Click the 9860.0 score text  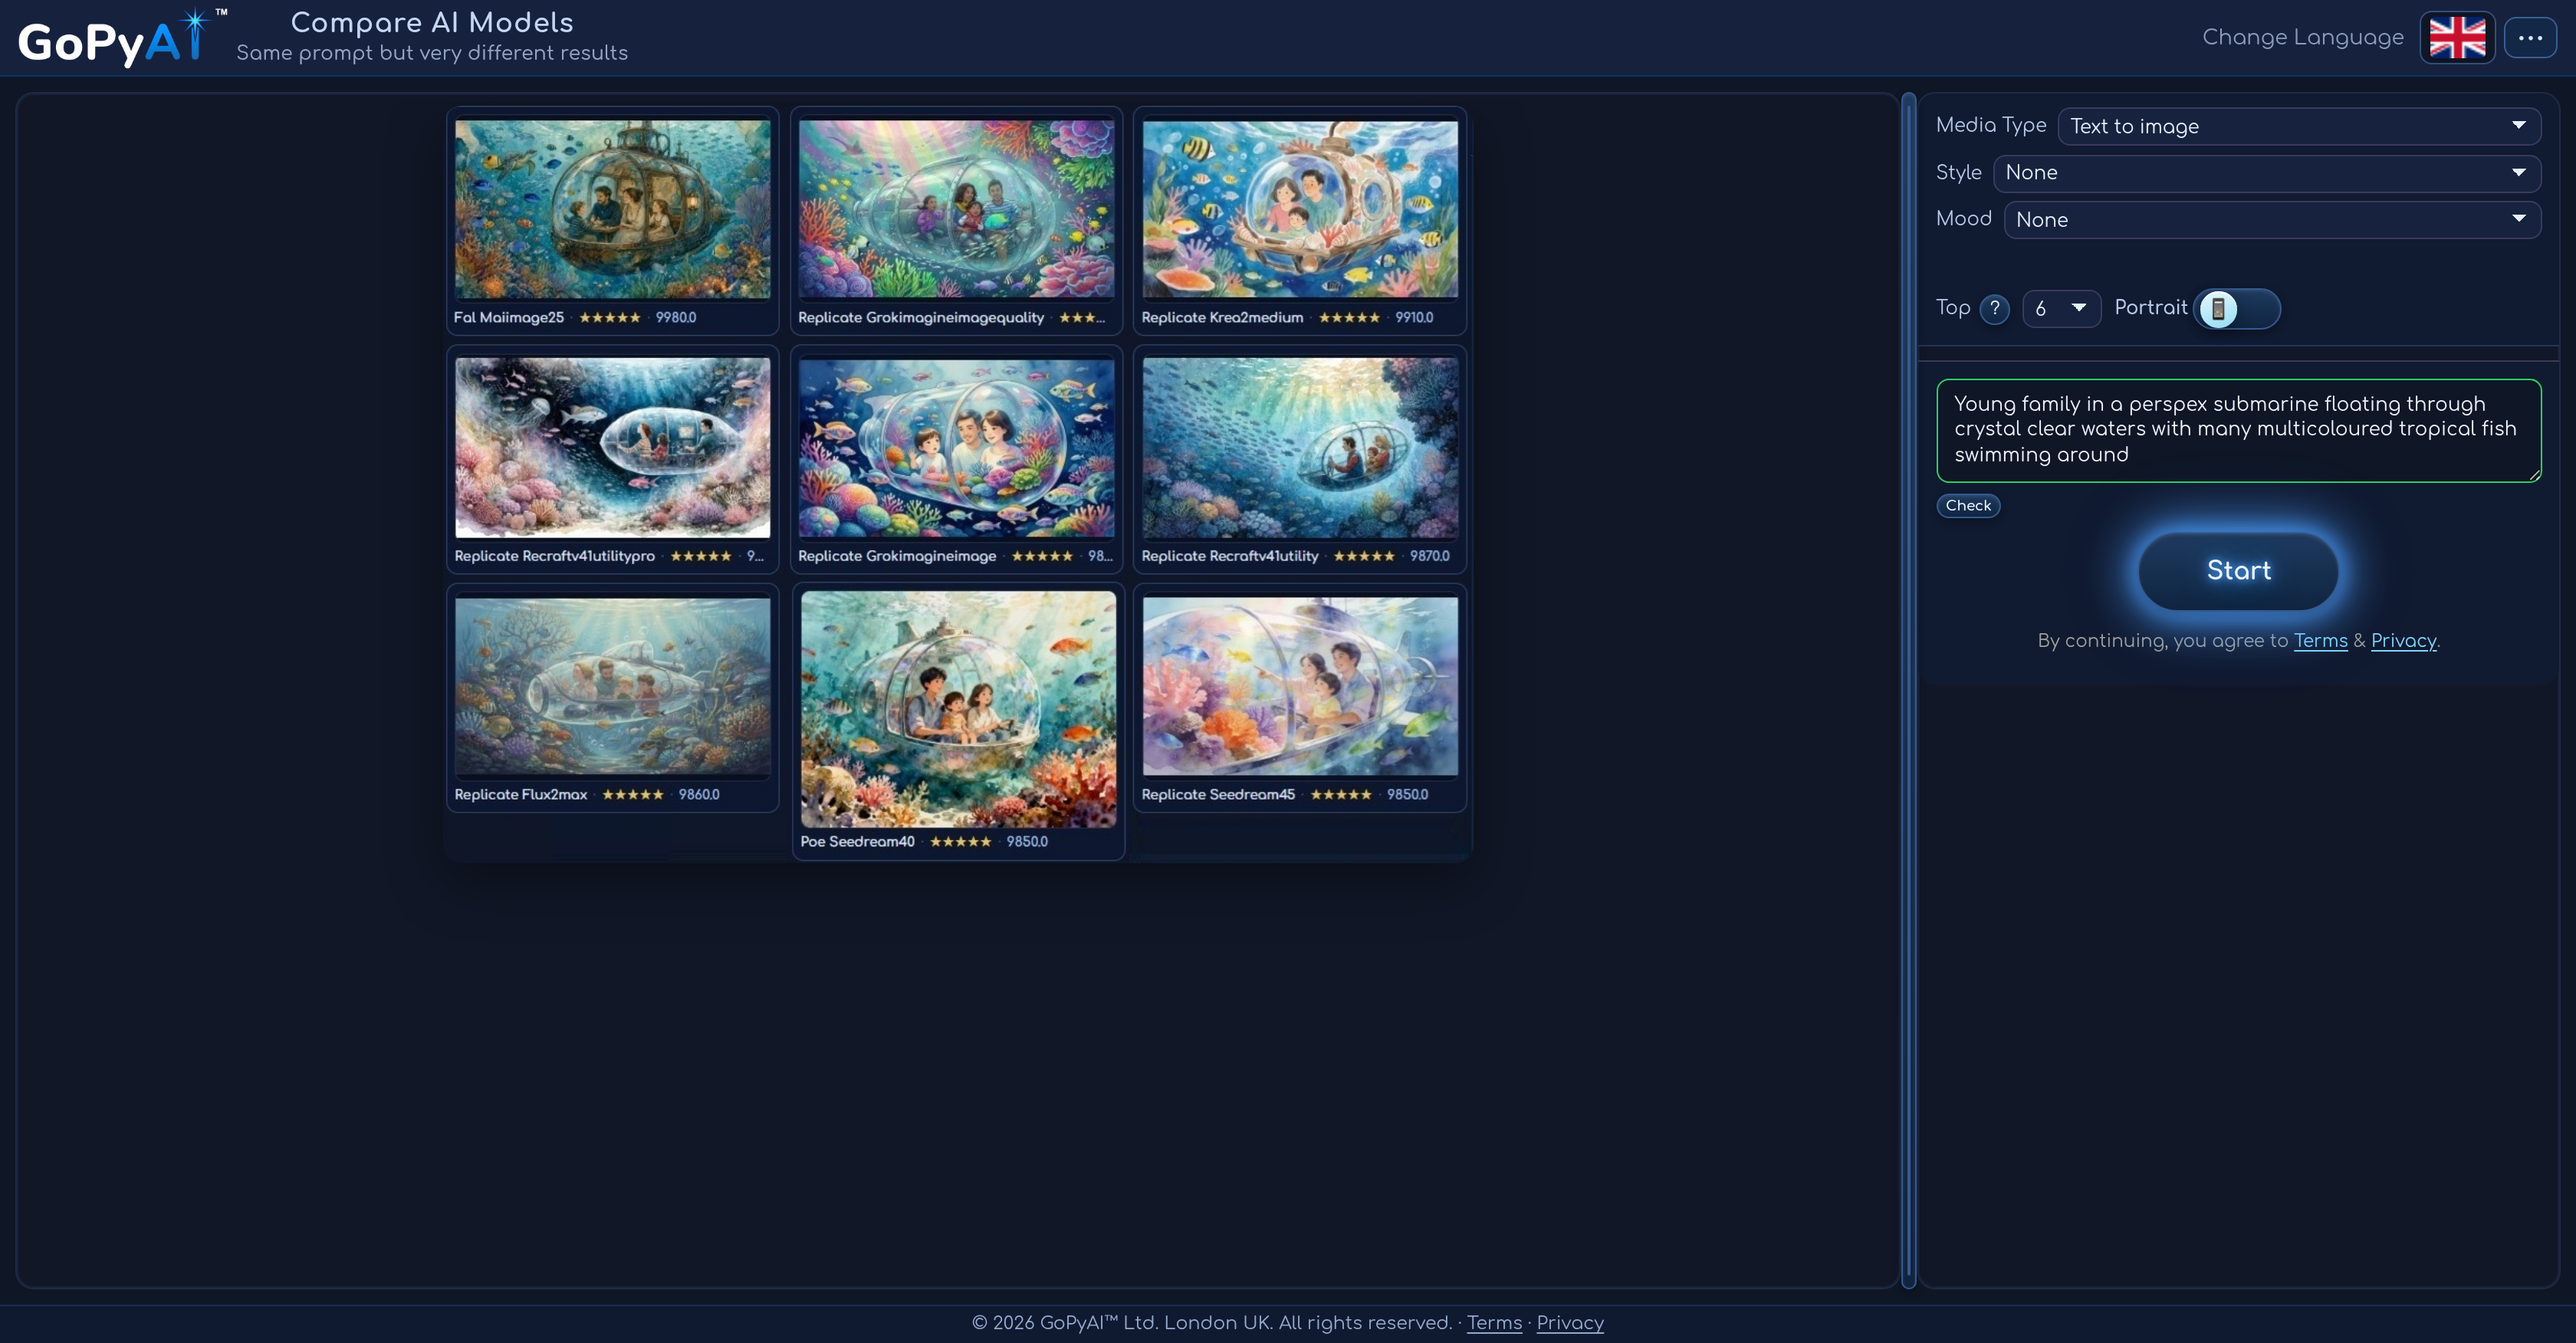(699, 795)
